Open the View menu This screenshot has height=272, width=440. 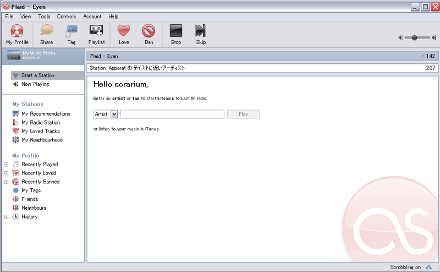[x=25, y=17]
